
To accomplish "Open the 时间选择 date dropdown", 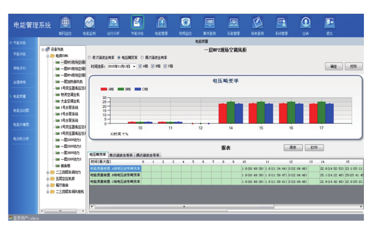I will click(x=134, y=66).
